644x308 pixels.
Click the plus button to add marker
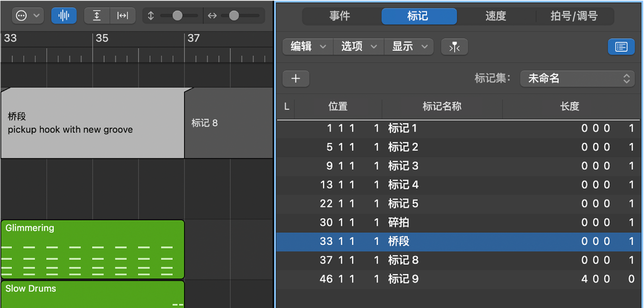pos(296,78)
